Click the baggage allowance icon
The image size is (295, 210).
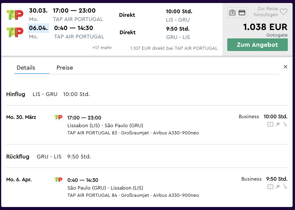click(x=232, y=13)
